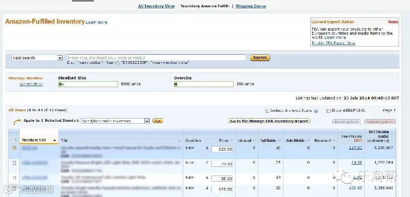
Task: Open the SKU link in the 20.00 row
Action: (35, 163)
